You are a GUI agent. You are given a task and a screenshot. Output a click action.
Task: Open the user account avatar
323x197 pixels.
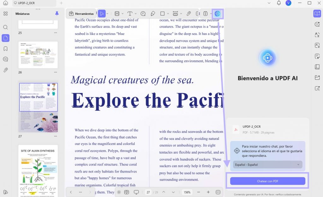pos(288,3)
